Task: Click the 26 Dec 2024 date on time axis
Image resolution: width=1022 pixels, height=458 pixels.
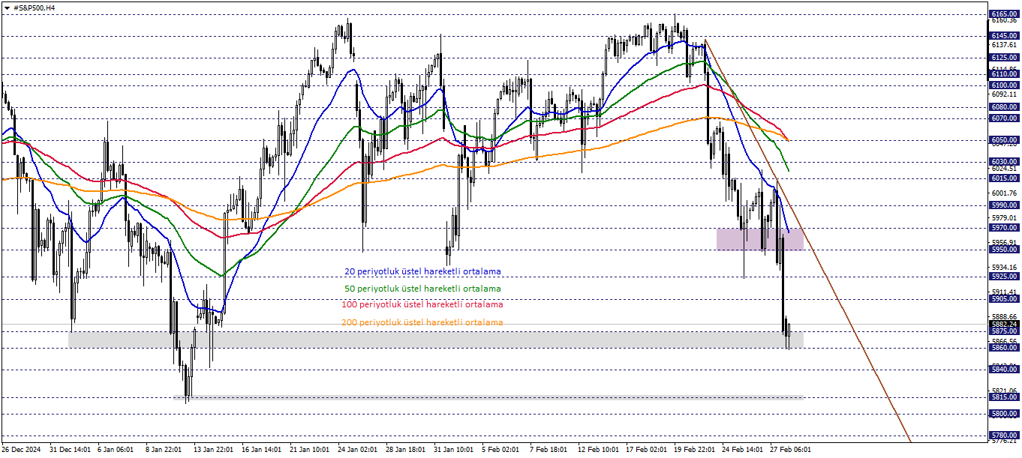Action: tap(20, 450)
